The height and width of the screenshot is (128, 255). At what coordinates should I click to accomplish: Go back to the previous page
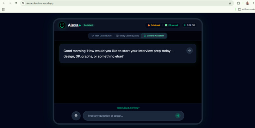pos(4,3)
